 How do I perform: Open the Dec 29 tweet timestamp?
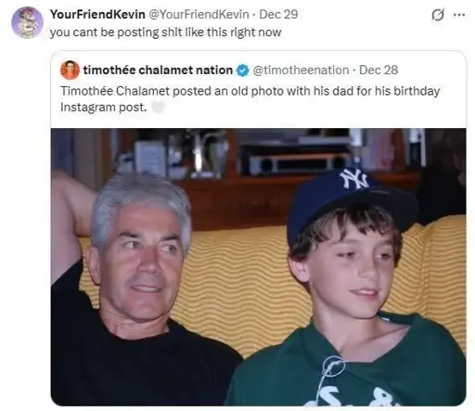pos(278,14)
